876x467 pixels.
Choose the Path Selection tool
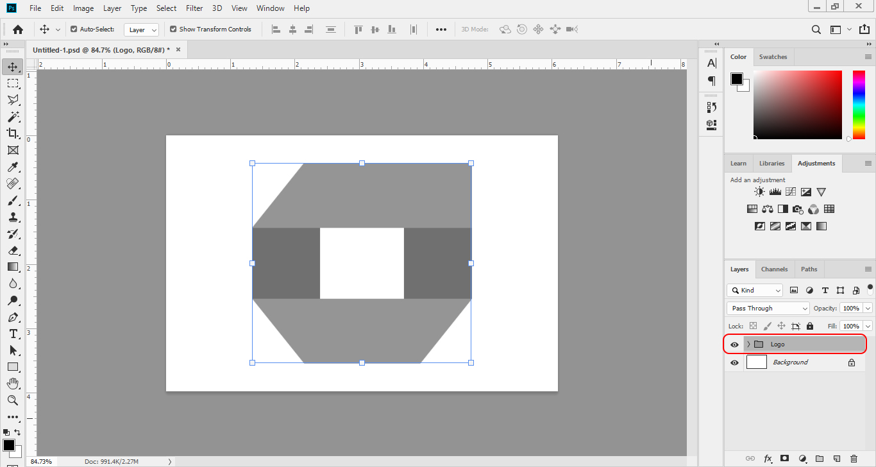(13, 350)
